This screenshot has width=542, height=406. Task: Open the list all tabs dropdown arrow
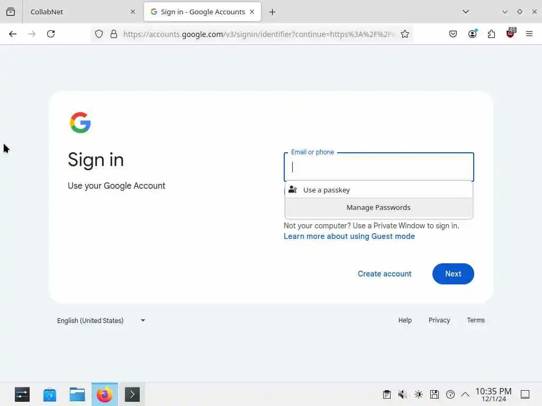[x=466, y=12]
